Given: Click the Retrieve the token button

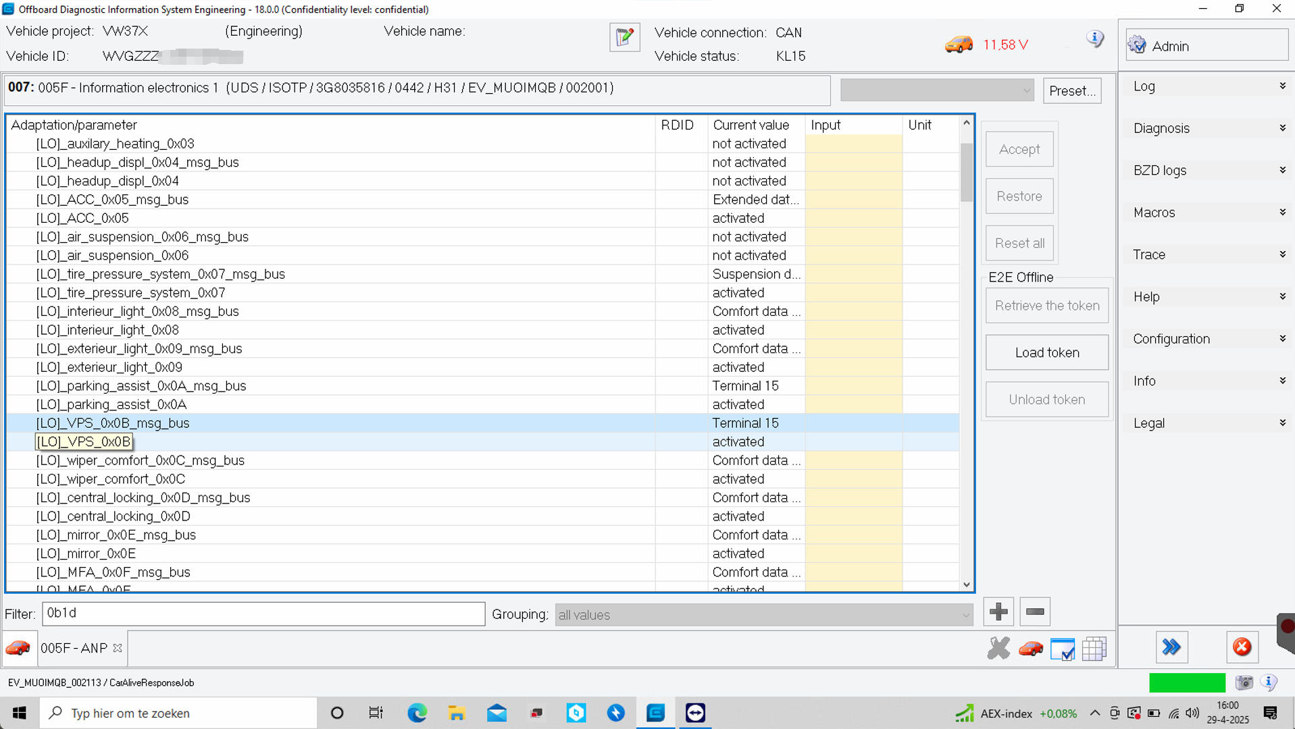Looking at the screenshot, I should [1047, 306].
